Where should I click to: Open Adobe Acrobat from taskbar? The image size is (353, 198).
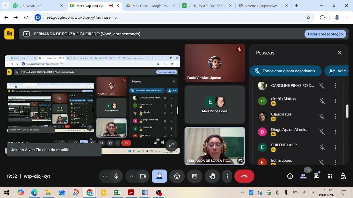(x=131, y=193)
